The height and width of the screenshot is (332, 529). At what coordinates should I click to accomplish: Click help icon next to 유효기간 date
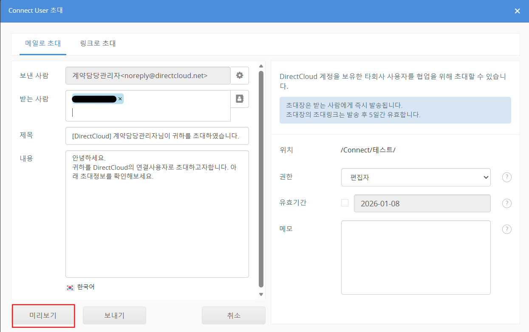pyautogui.click(x=506, y=203)
